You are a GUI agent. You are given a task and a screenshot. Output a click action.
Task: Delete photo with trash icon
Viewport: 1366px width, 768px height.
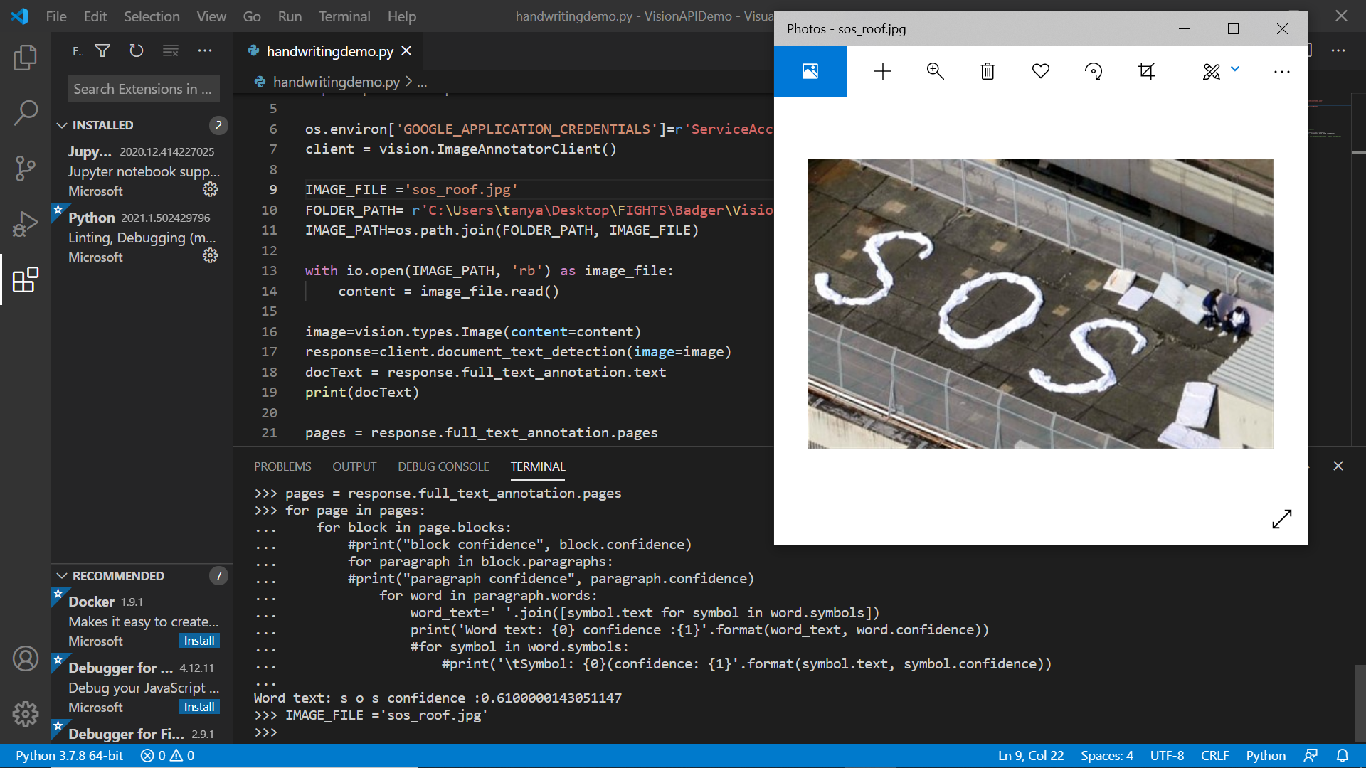point(988,71)
